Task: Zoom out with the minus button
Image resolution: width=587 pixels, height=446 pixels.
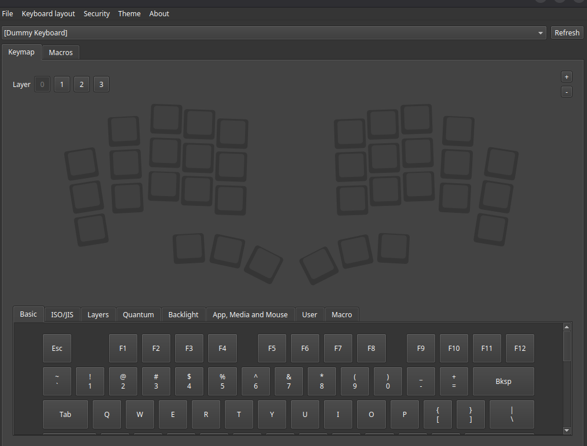Action: coord(566,91)
